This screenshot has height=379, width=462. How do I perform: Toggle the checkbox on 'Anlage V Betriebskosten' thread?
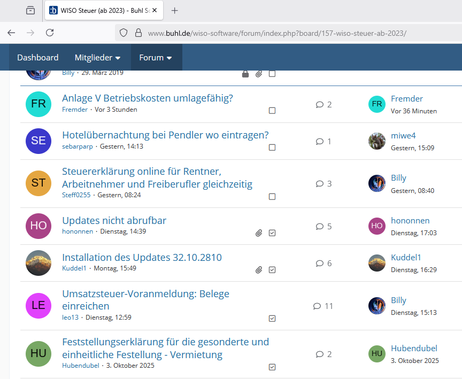point(272,111)
